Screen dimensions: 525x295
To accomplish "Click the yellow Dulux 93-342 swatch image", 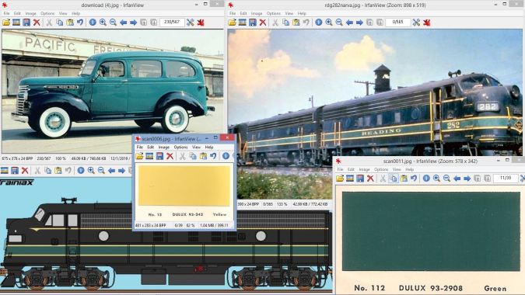I will click(184, 186).
